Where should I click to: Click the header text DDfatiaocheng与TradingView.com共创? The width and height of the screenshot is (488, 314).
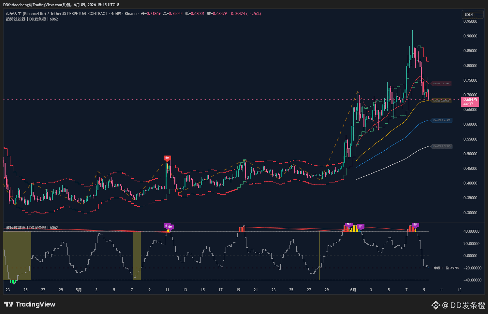[x=37, y=5]
